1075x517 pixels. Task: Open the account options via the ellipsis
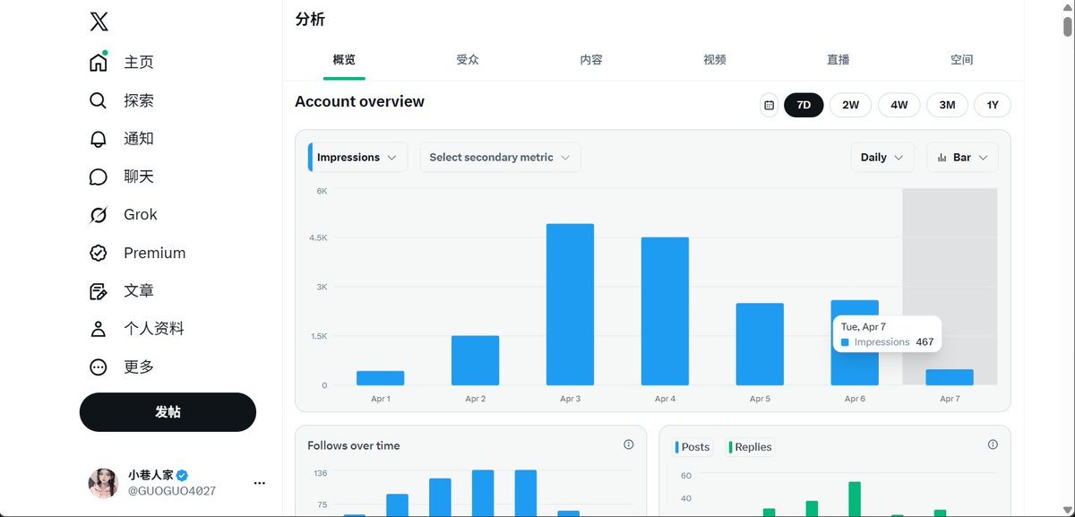pyautogui.click(x=259, y=482)
